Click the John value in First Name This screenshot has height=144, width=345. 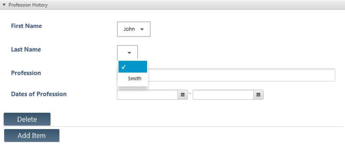click(129, 29)
